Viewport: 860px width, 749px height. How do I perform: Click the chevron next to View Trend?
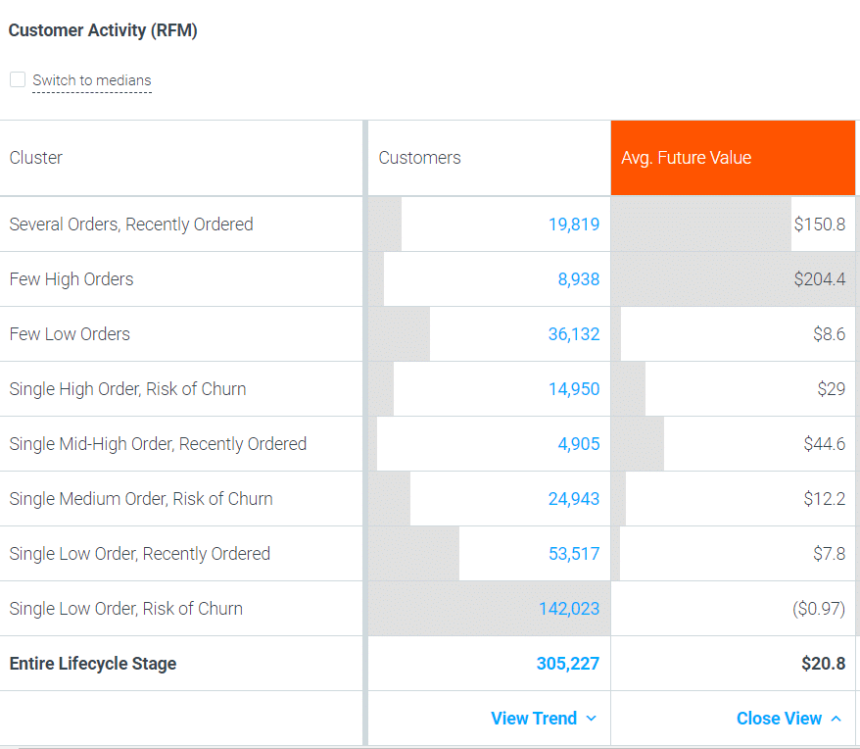[x=591, y=719]
